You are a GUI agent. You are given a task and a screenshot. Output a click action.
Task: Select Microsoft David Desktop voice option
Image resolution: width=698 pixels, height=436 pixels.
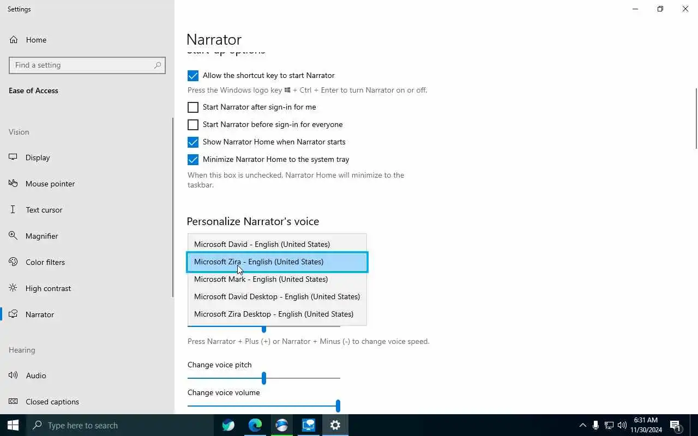coord(277,296)
